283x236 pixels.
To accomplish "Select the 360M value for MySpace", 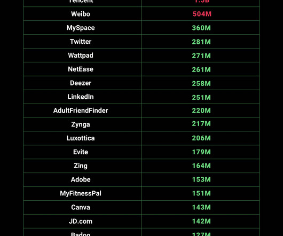I will [x=201, y=28].
